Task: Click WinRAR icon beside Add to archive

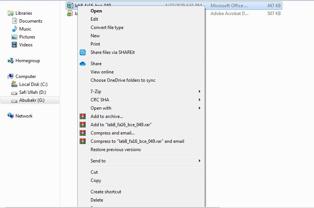Action: click(83, 116)
